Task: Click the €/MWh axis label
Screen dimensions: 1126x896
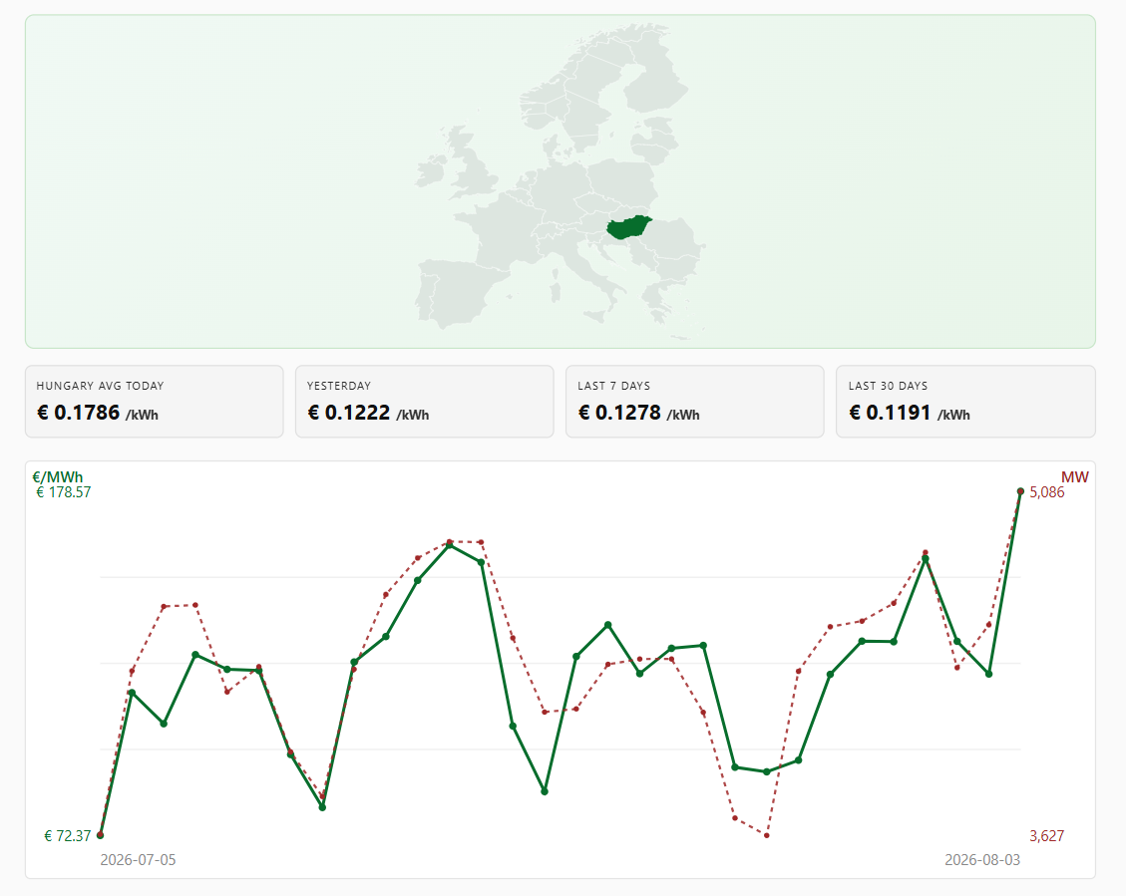Action: coord(58,477)
